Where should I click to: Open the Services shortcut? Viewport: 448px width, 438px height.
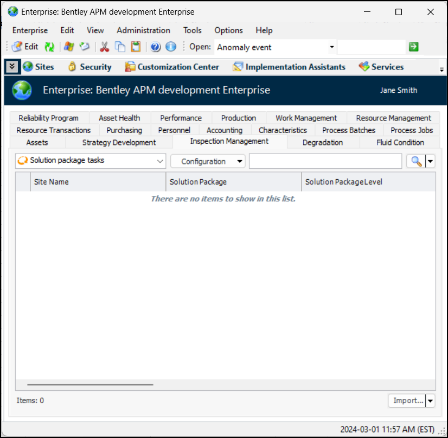(381, 67)
